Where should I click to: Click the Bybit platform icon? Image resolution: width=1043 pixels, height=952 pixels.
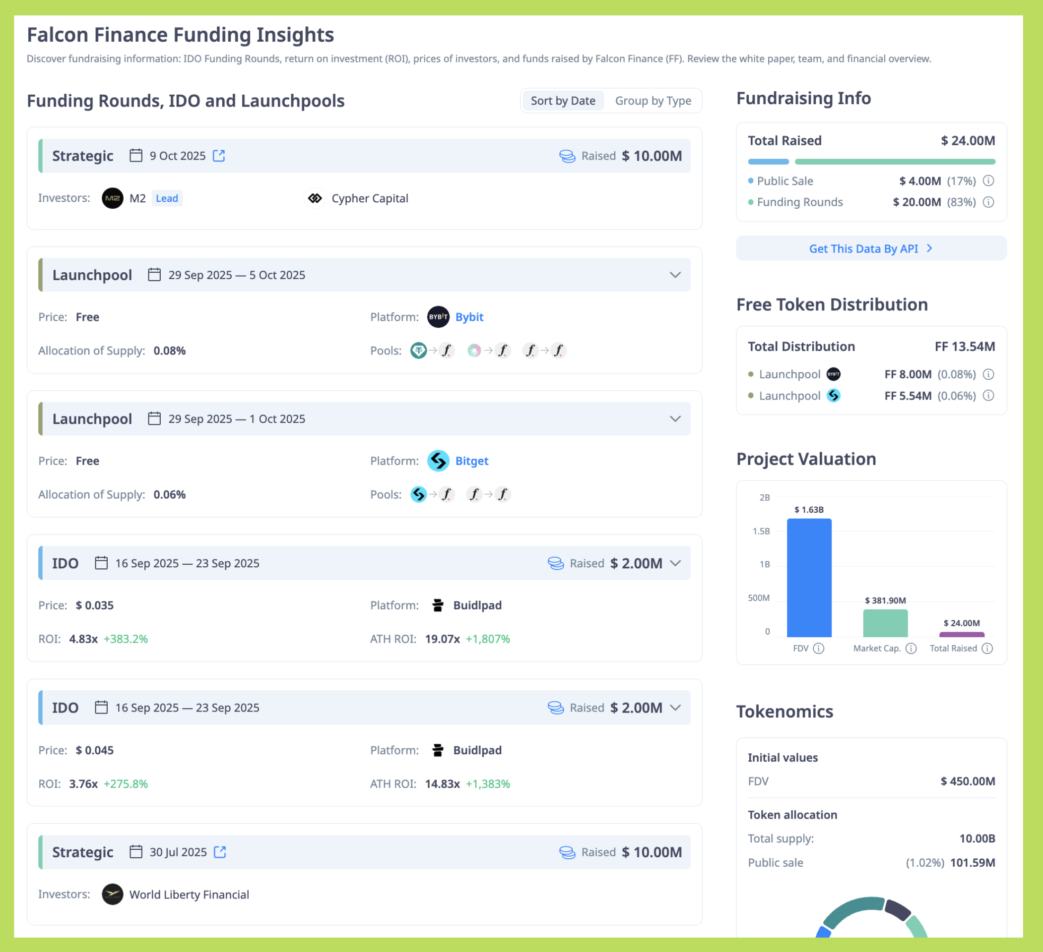coord(438,317)
